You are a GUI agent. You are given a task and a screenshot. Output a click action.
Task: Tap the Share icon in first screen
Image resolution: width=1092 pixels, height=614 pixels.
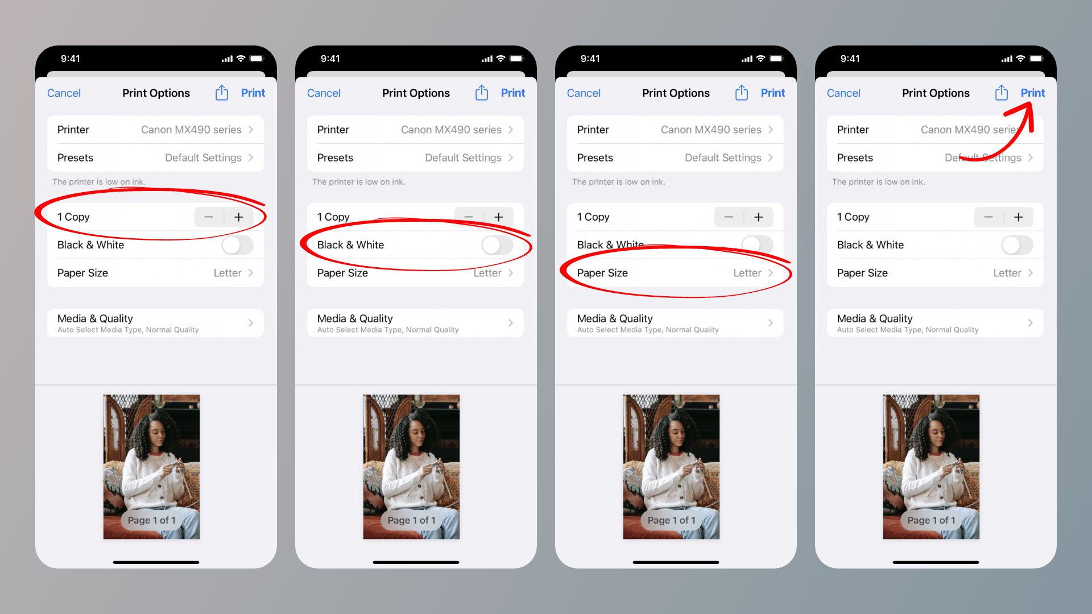[221, 92]
